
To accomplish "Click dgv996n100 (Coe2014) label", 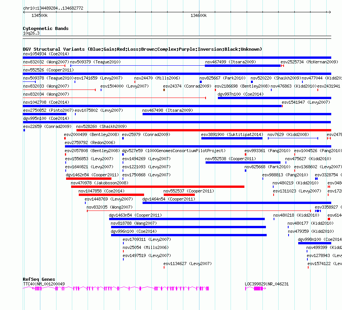I will [134, 231].
